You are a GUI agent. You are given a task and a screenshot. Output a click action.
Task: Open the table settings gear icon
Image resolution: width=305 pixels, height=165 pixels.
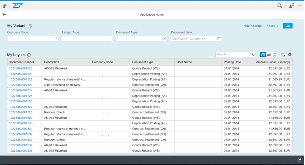[290, 54]
